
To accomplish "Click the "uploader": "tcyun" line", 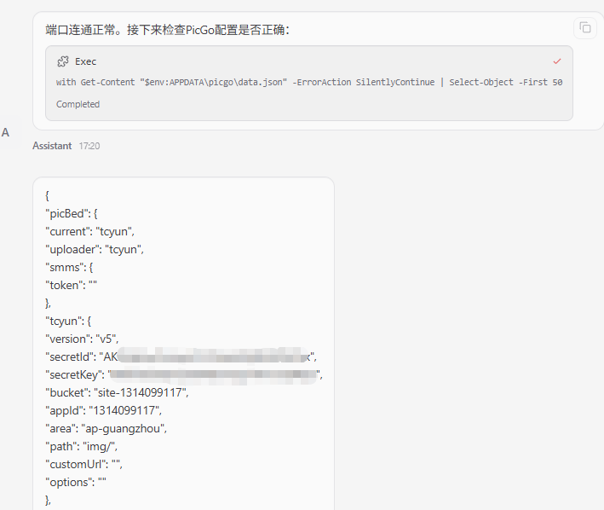I will tap(95, 249).
